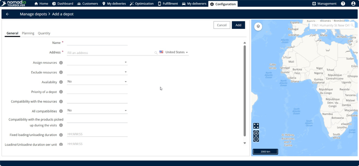Zoom out on the map
The height and width of the screenshot is (166, 359).
[256, 139]
